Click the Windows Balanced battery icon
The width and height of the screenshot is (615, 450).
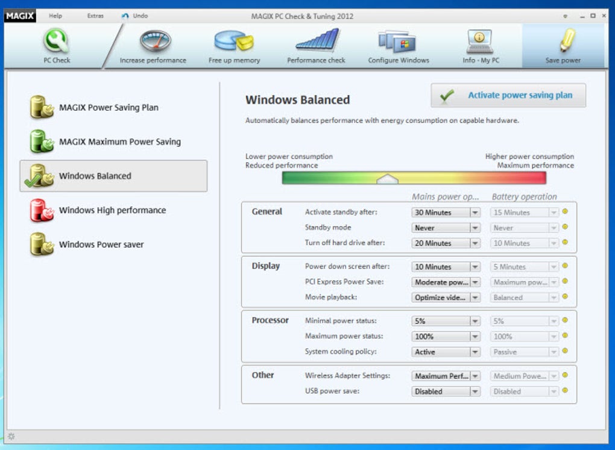pos(39,176)
